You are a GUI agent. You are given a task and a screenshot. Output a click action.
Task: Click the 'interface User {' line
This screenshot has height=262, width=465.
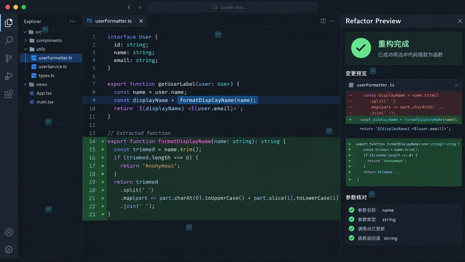pyautogui.click(x=133, y=37)
